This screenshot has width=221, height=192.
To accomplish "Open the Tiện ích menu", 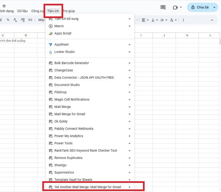I will [53, 11].
